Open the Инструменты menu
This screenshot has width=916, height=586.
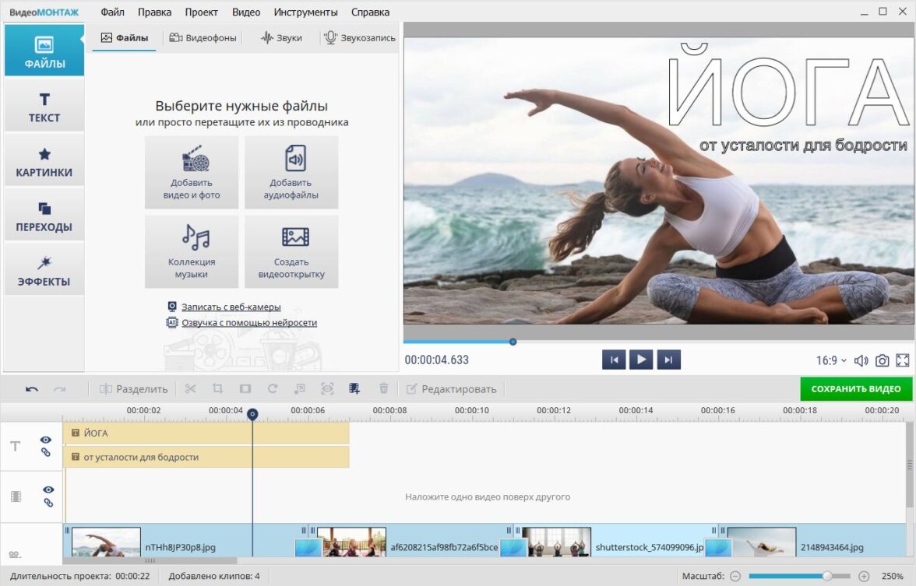(x=305, y=12)
